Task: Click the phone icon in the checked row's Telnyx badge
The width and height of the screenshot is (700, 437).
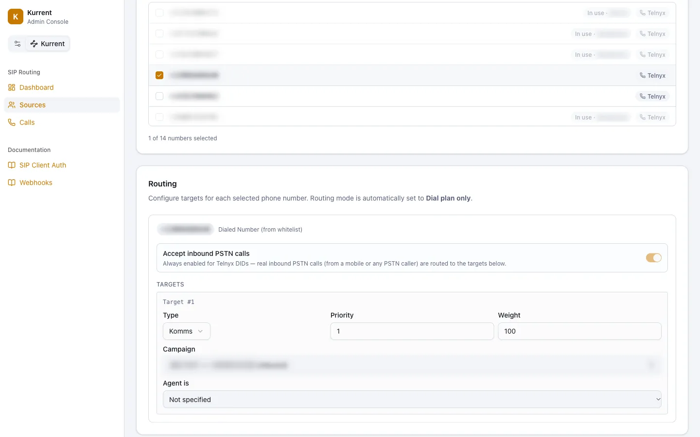Action: (643, 75)
